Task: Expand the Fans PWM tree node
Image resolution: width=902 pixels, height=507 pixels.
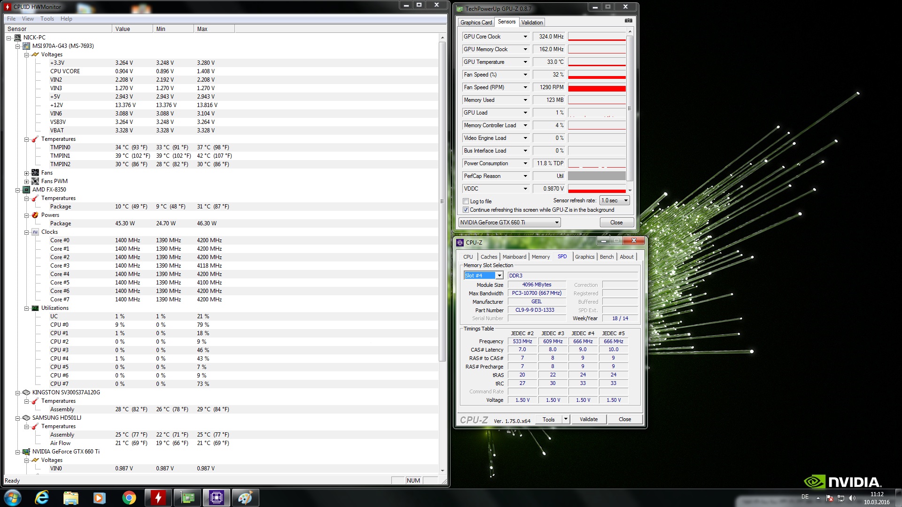Action: (27, 181)
